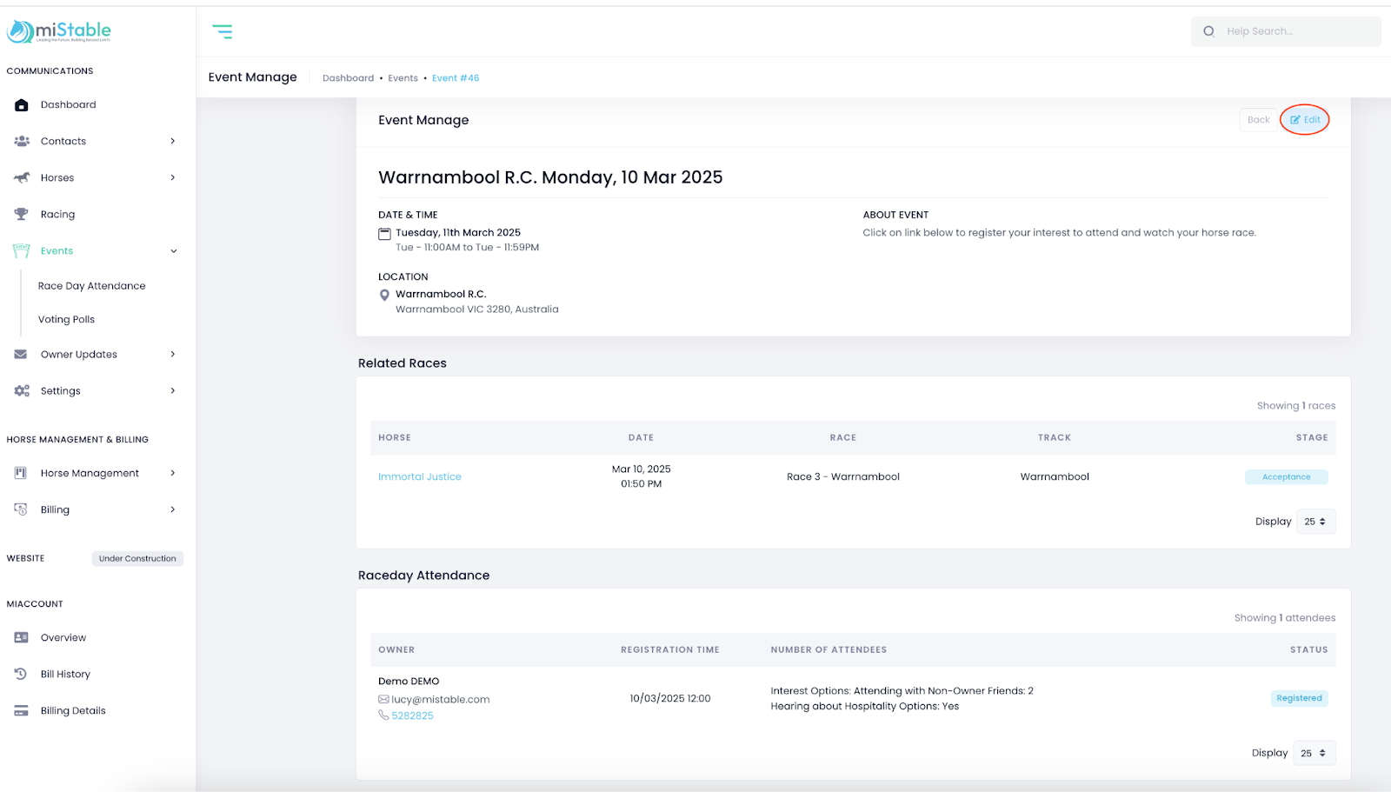The image size is (1391, 792).
Task: Expand the Horses sidebar section
Action: point(172,177)
